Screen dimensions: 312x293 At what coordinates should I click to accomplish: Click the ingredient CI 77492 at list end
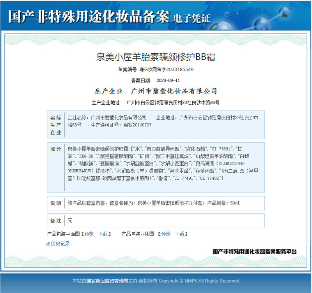[210, 178]
